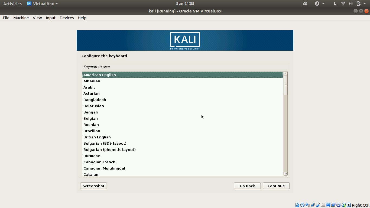
Task: Click the Continue button
Action: pos(276,186)
